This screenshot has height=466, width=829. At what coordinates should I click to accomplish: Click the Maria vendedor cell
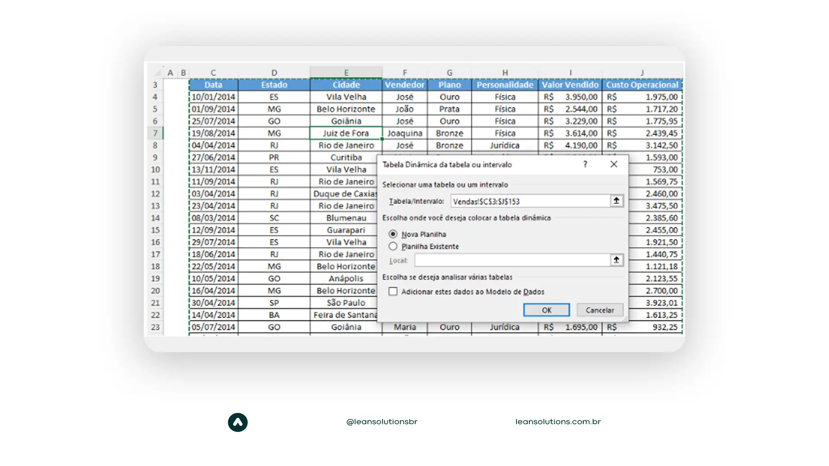coord(405,327)
